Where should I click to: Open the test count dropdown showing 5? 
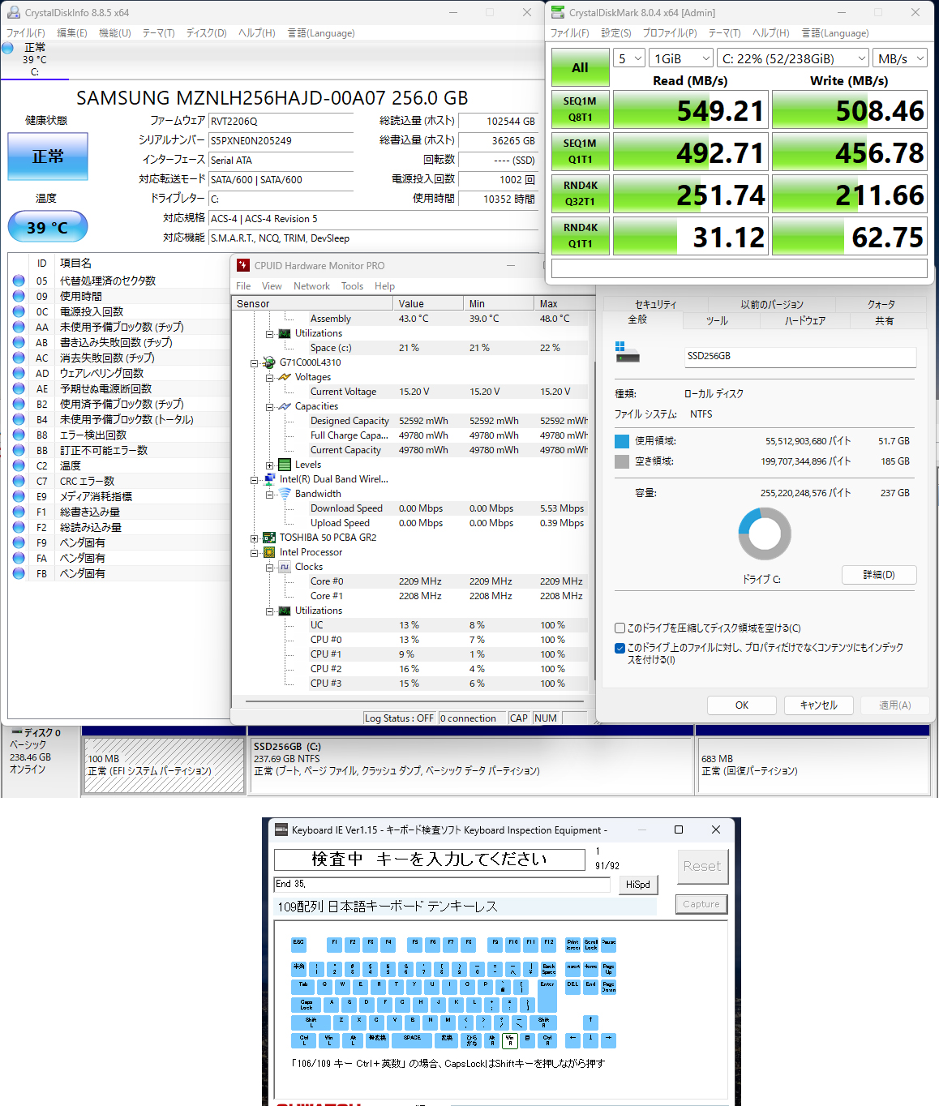(629, 58)
